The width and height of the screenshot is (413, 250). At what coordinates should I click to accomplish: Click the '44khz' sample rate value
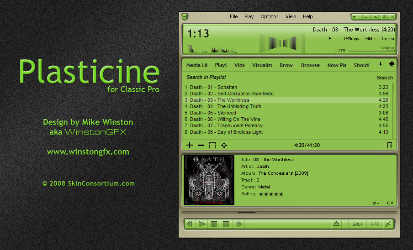click(x=370, y=39)
